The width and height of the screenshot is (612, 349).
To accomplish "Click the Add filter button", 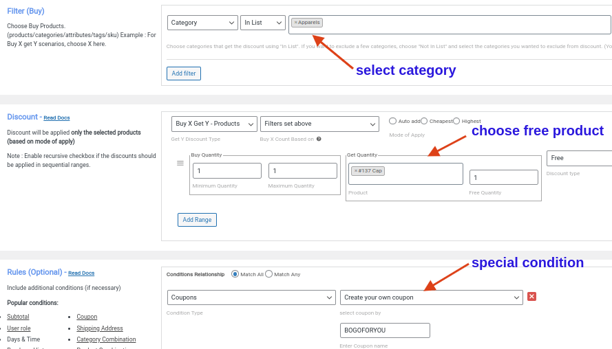I will tap(184, 74).
